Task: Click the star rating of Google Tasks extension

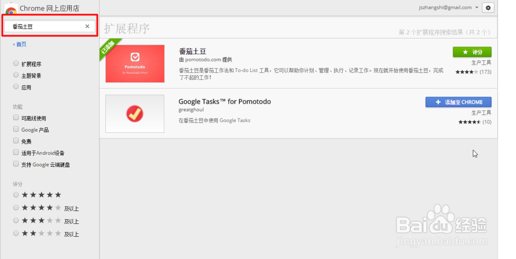Action: tap(469, 122)
